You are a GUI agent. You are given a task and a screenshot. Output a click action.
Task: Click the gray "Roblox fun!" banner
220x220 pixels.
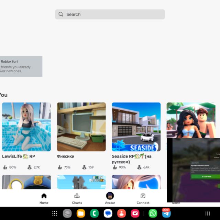coord(21,66)
